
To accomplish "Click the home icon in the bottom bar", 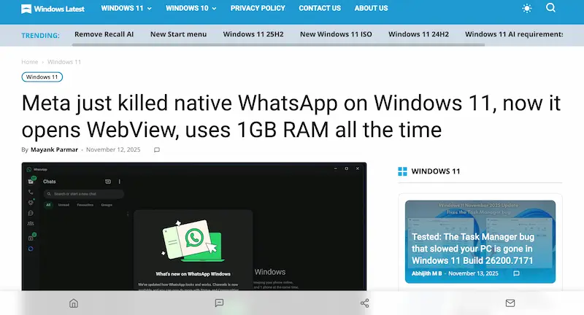I will coord(73,303).
